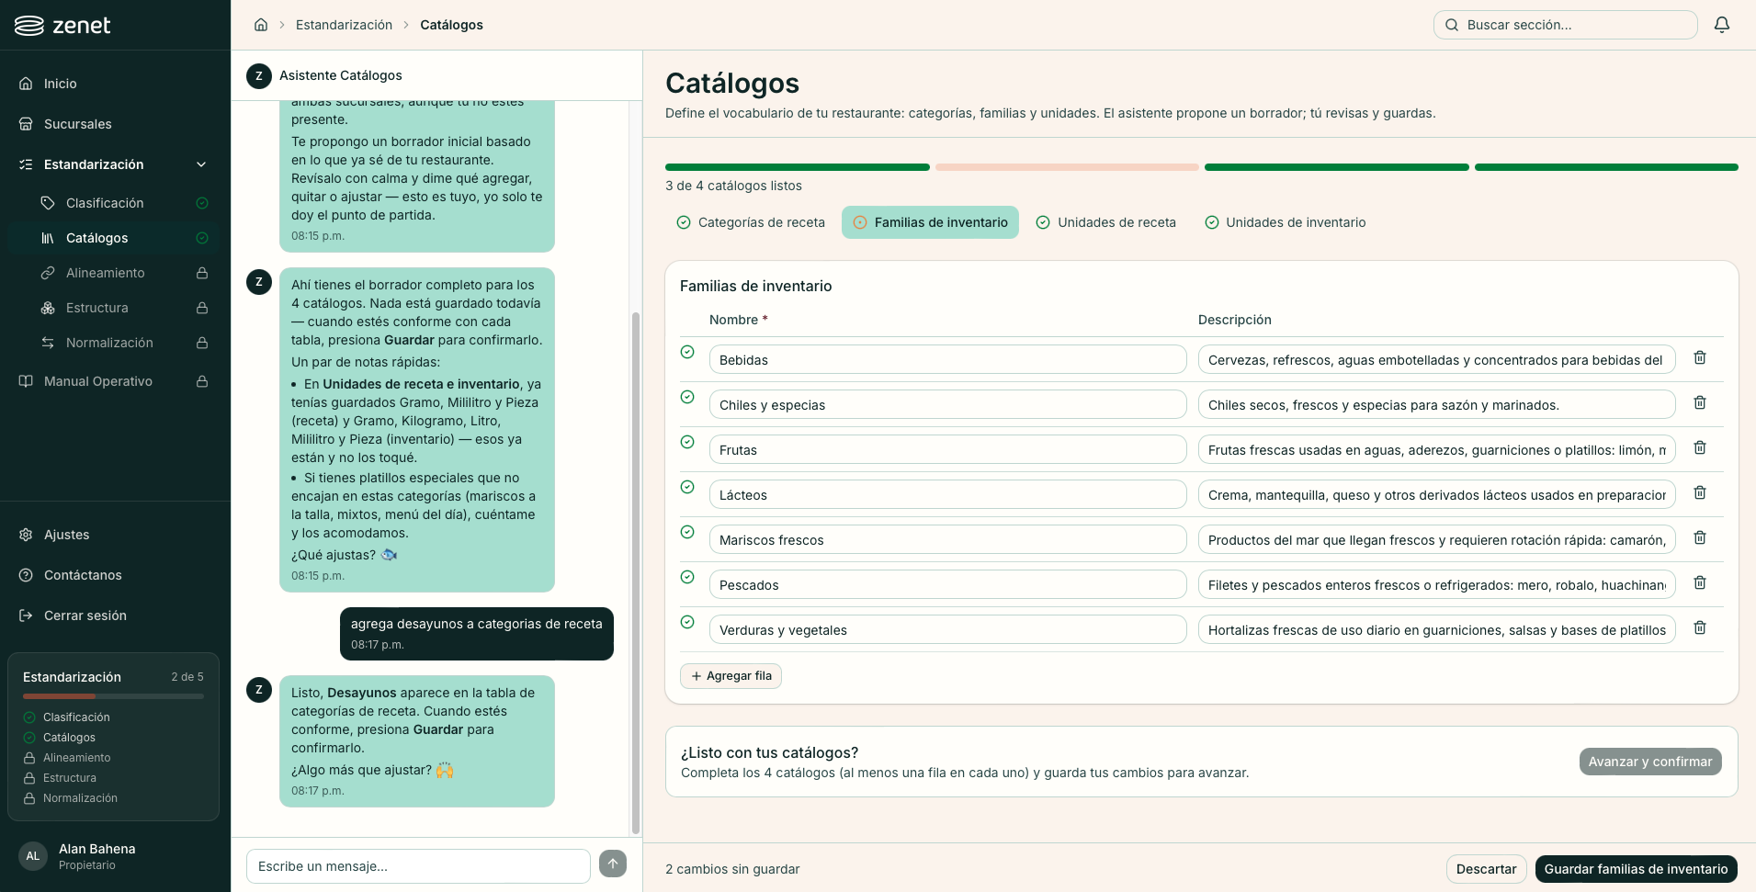Select the Familias de inventario tab
Screen dimensions: 1756x892
(930, 222)
